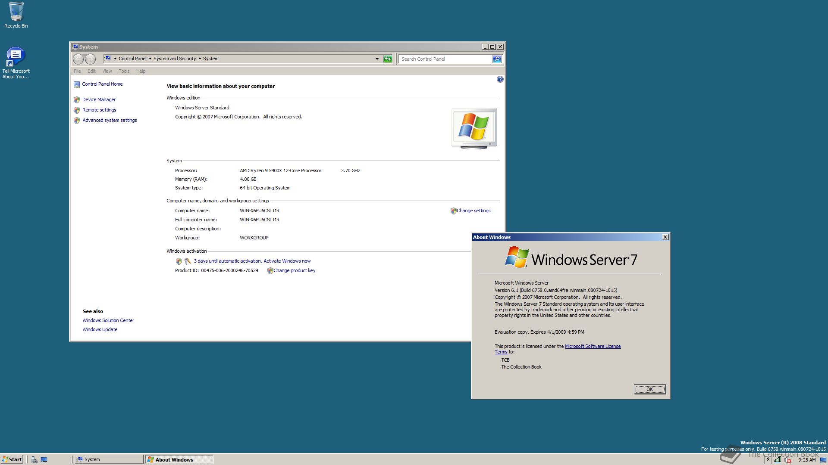The width and height of the screenshot is (828, 465).
Task: Open the blue Help question mark
Action: click(500, 79)
